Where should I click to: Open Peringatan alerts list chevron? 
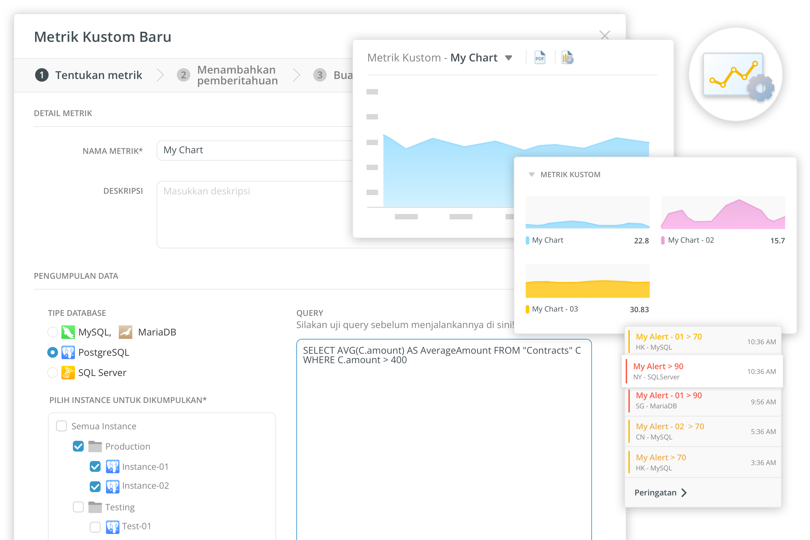[x=684, y=493]
